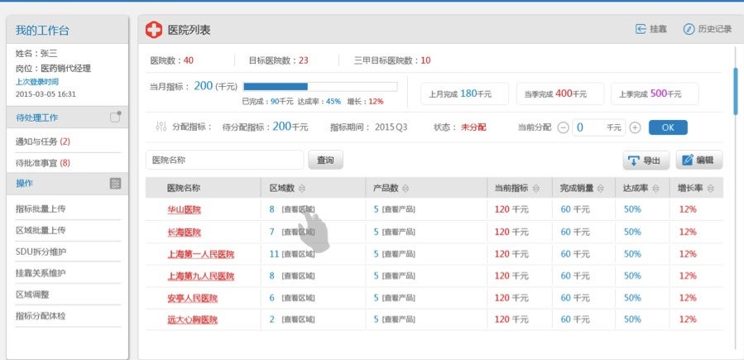Click the monthly target progress bar

click(319, 86)
